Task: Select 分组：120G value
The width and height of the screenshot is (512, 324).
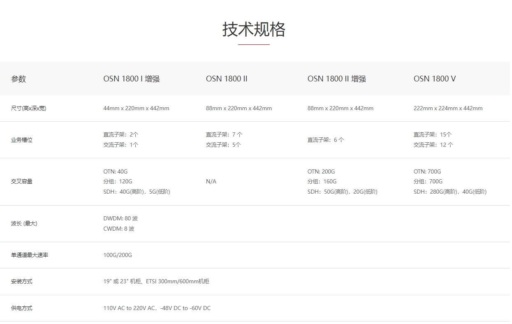Action: point(118,181)
